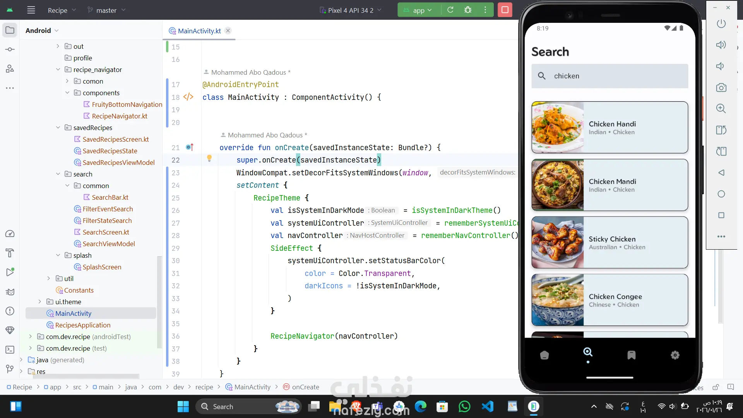Image resolution: width=743 pixels, height=418 pixels.
Task: Open the Pixel 4 API 34 device dropdown
Action: (x=351, y=10)
